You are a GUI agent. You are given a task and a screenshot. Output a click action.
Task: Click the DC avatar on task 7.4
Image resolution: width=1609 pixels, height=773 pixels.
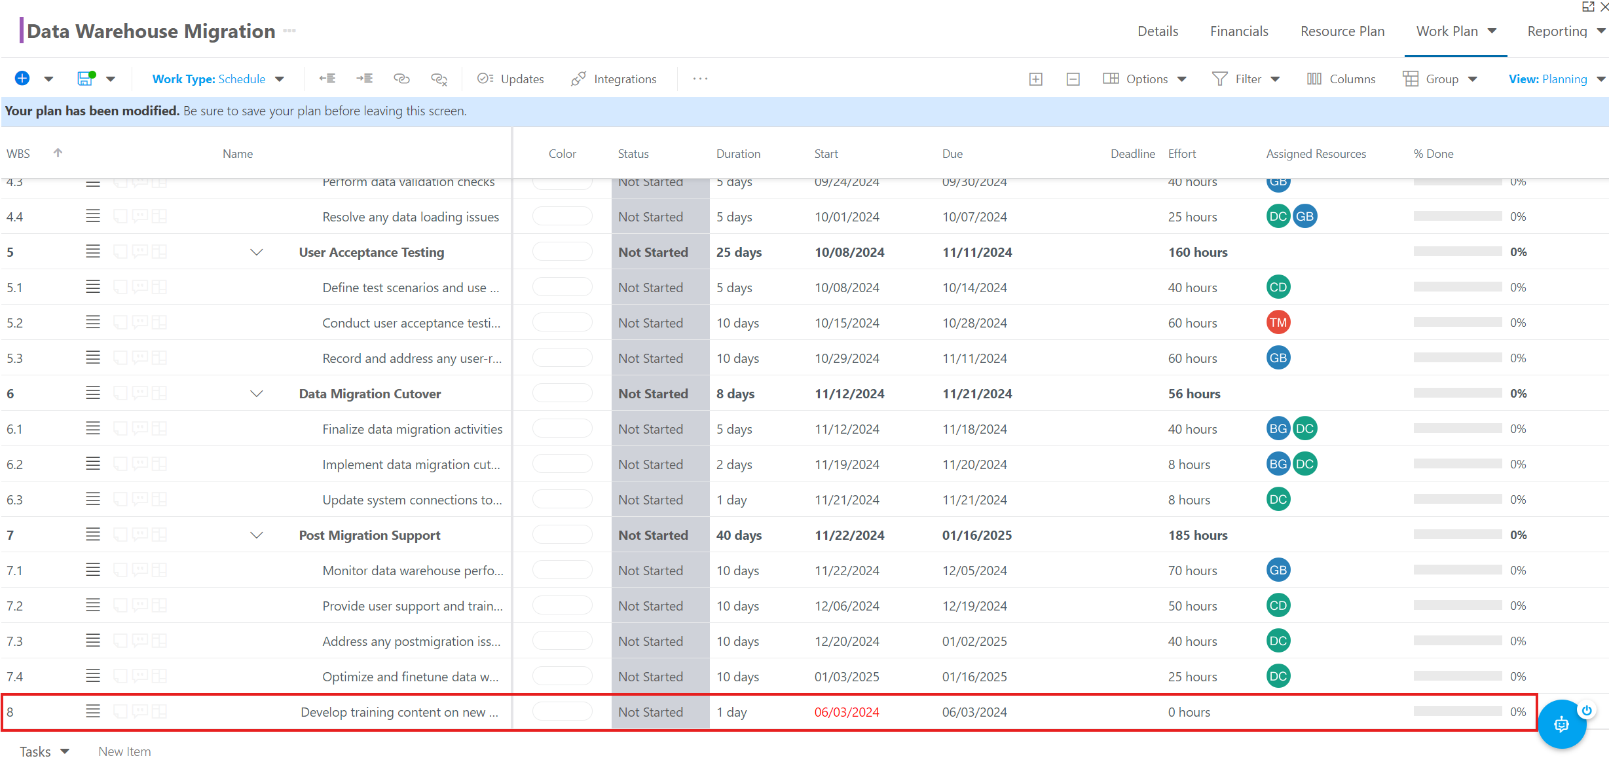pyautogui.click(x=1278, y=676)
